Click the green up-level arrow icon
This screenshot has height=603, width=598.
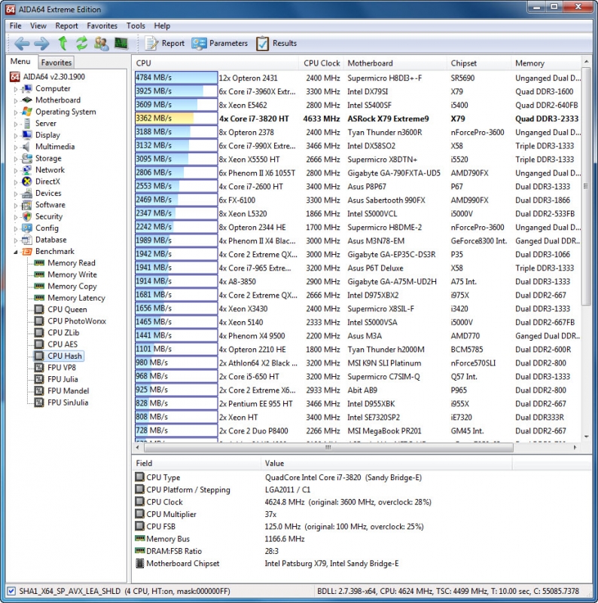click(63, 44)
